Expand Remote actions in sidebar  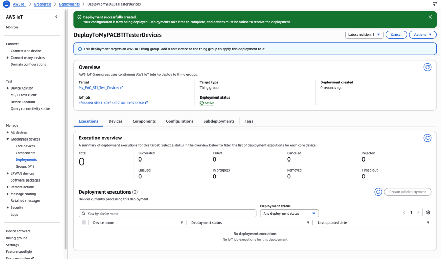[8, 187]
